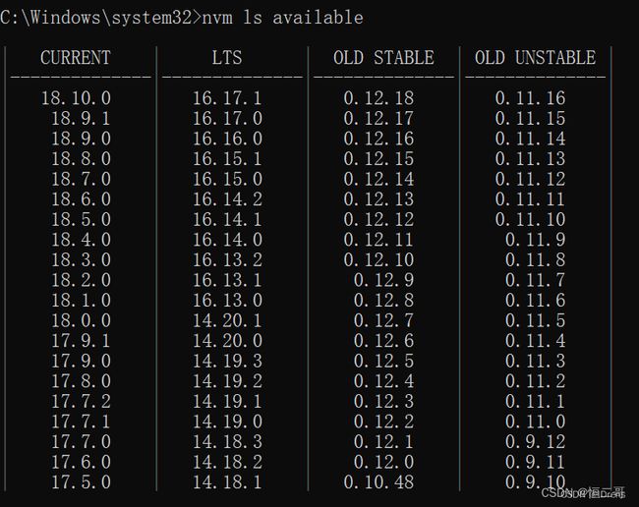Click old unstable version 0.9.12
This screenshot has height=507, width=639.
click(x=536, y=442)
